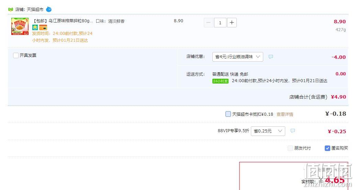355x190 pixels.
Task: Click the 427g weight text
Action: [341, 29]
